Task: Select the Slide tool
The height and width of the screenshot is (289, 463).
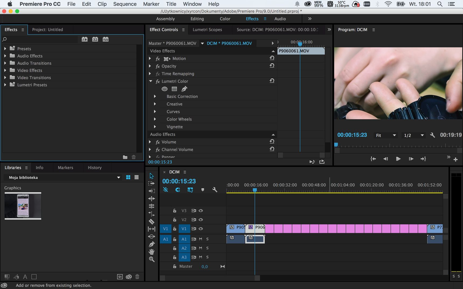Action: click(152, 237)
